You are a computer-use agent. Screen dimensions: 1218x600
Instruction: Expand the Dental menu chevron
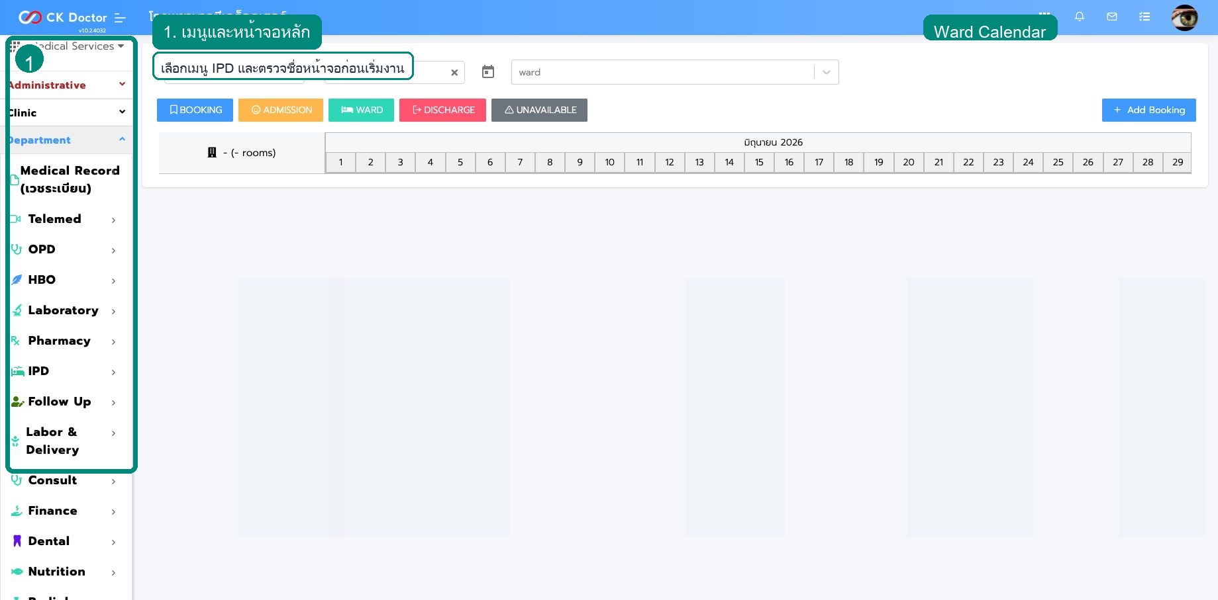click(x=113, y=542)
